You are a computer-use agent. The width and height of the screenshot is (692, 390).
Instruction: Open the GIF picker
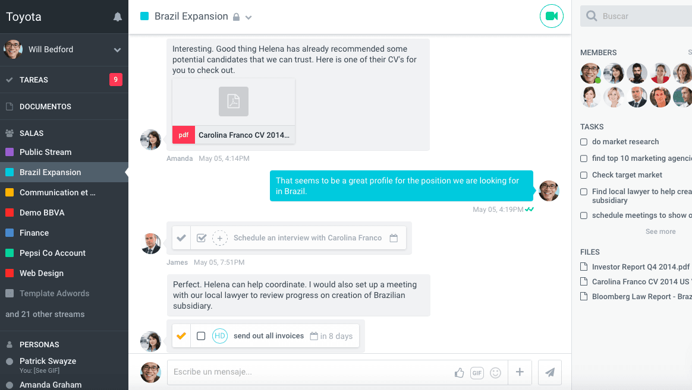click(477, 373)
